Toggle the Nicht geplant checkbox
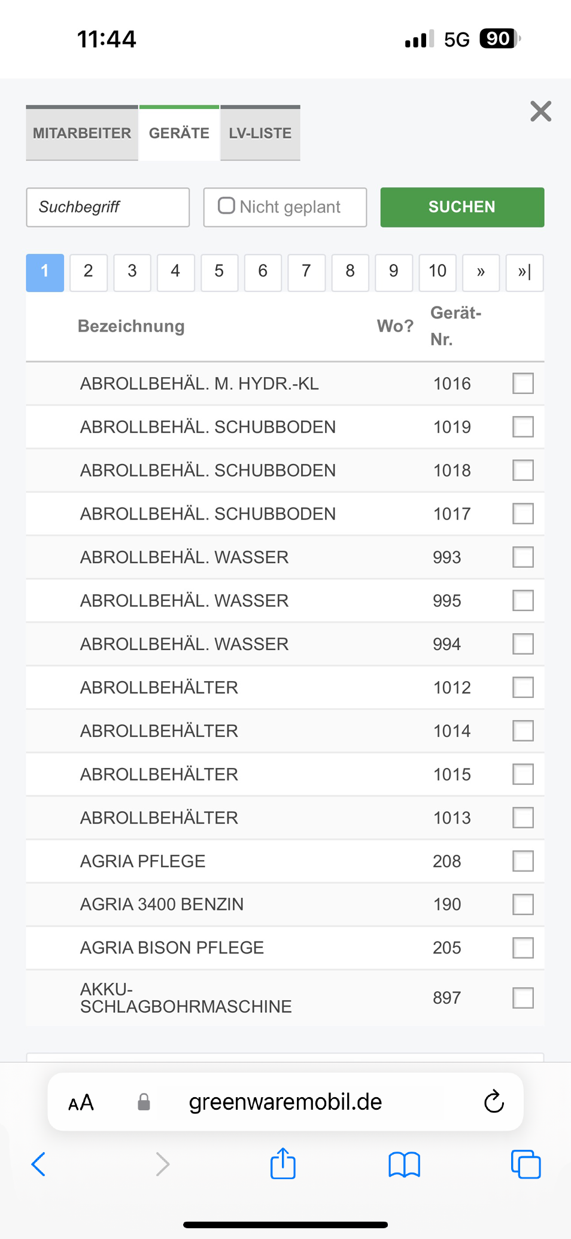 tap(226, 206)
